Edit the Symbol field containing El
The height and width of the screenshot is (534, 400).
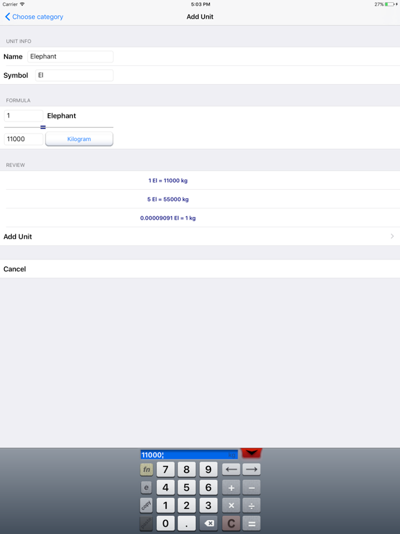(74, 75)
